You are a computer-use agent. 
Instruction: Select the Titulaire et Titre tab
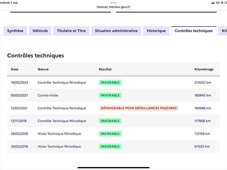72,31
